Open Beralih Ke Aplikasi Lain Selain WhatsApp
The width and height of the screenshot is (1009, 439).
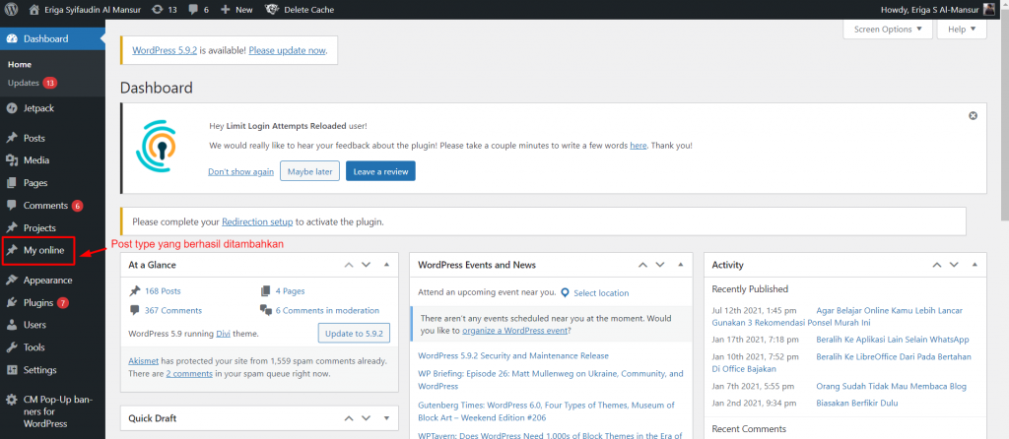(892, 340)
